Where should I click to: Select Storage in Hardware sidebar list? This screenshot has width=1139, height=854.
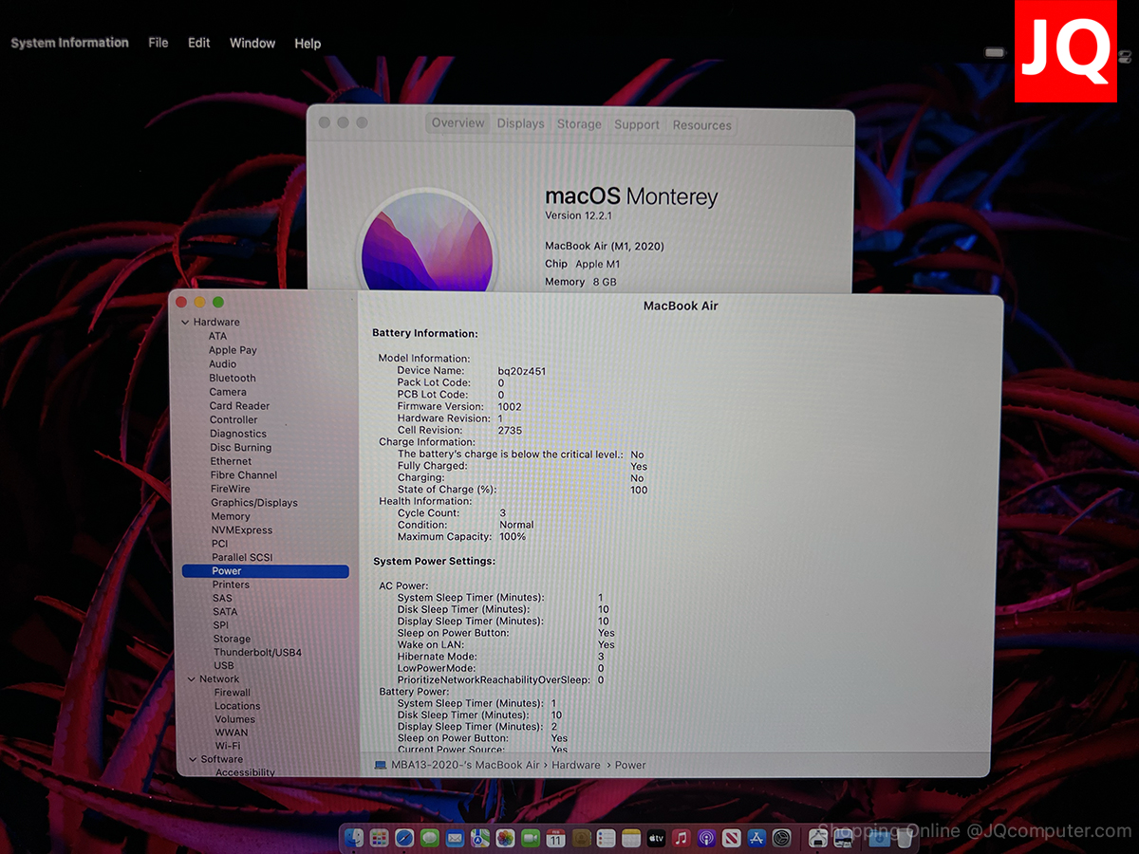(233, 640)
